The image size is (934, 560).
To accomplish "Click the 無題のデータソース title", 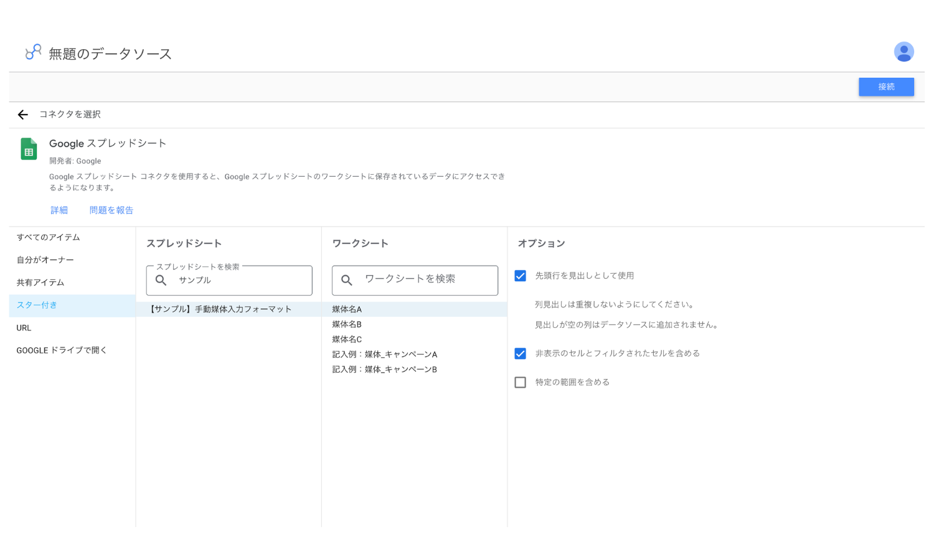I will coord(110,54).
